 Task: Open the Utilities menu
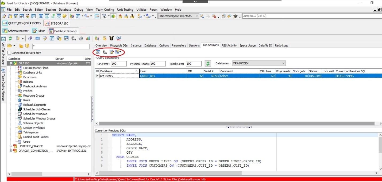pos(141,10)
